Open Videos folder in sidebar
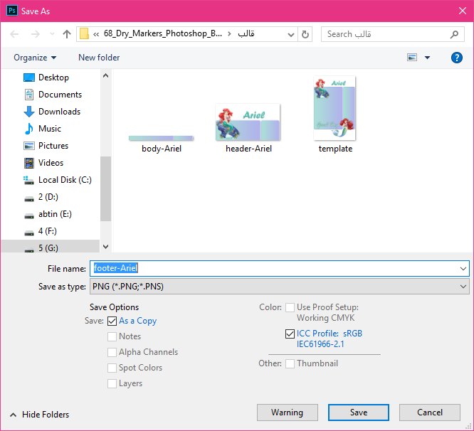This screenshot has width=474, height=431. pyautogui.click(x=51, y=163)
